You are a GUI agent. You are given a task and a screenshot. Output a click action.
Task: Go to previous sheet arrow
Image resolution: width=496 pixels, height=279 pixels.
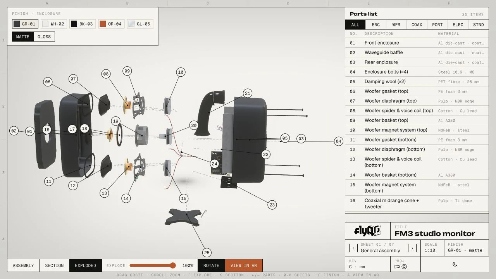(353, 248)
